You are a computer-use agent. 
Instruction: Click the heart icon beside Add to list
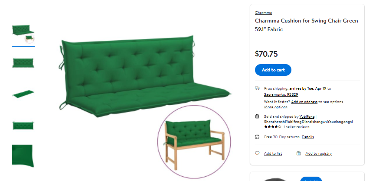(257, 153)
